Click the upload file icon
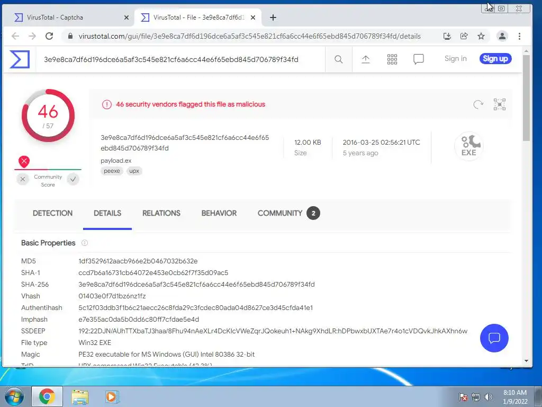 click(x=365, y=59)
